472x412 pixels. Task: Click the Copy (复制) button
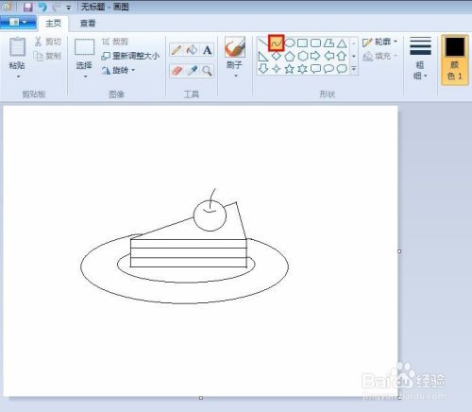[47, 56]
